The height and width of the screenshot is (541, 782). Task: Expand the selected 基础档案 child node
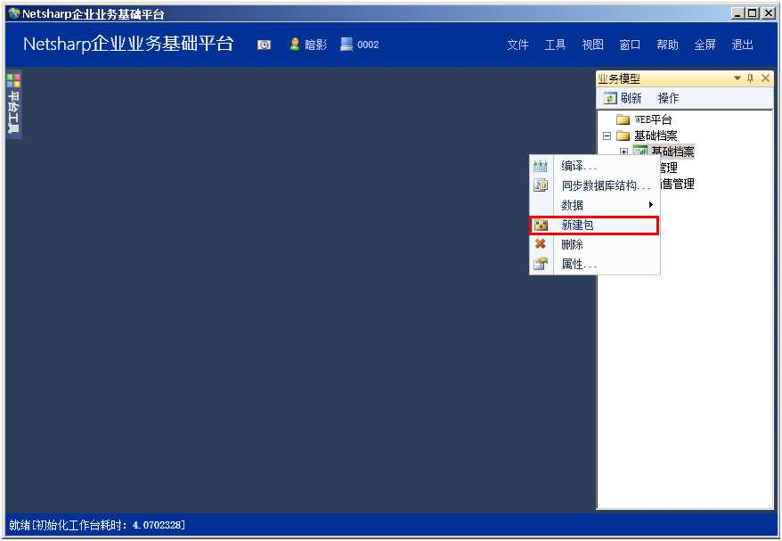[x=623, y=152]
